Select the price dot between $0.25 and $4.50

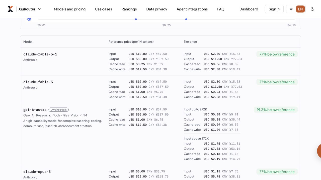[186, 19]
